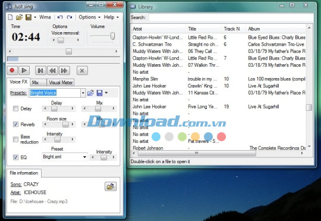Switch to the Mix tab

click(38, 82)
